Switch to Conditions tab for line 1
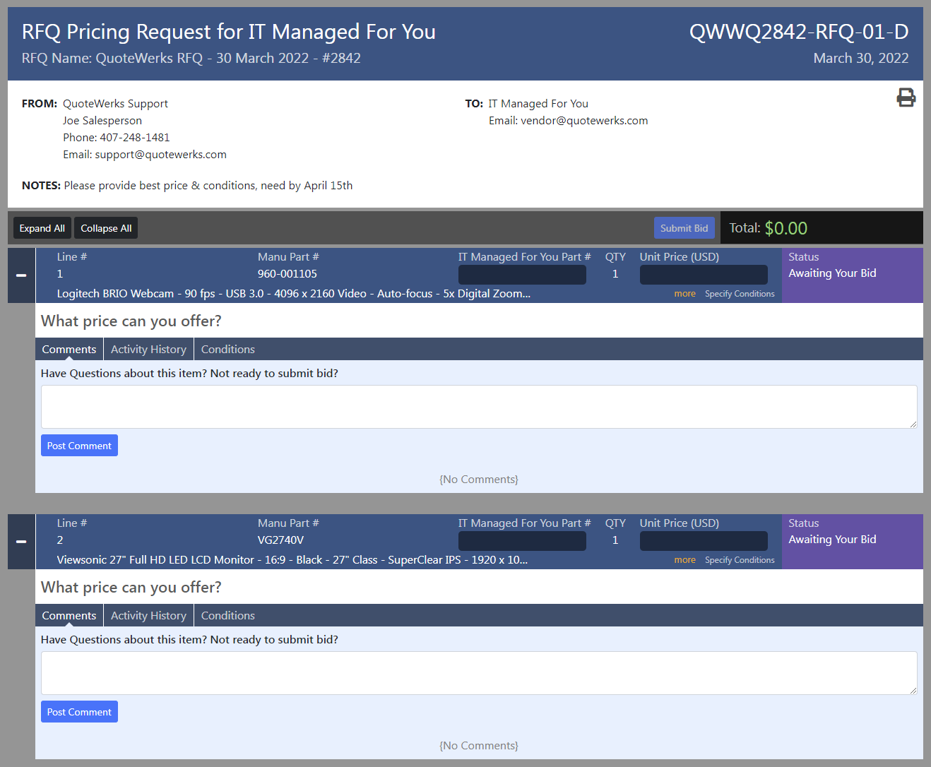The image size is (931, 767). click(227, 350)
